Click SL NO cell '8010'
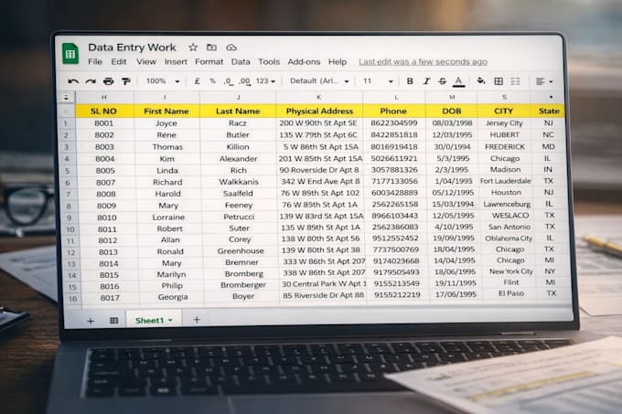This screenshot has height=414, width=622. [107, 218]
